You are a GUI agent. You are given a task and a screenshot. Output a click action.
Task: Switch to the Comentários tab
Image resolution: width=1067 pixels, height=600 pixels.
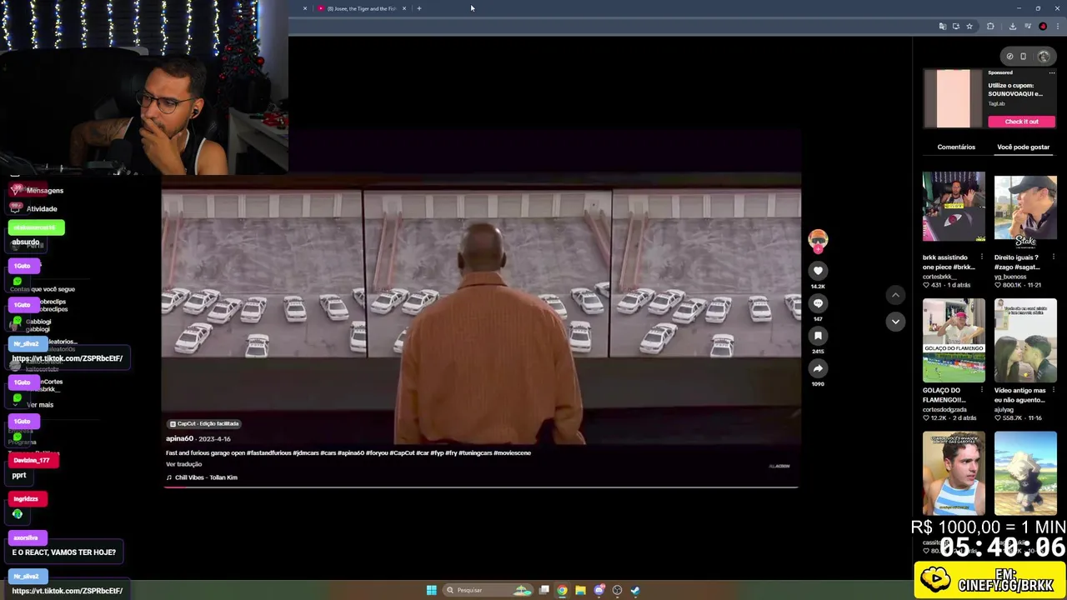pyautogui.click(x=956, y=147)
